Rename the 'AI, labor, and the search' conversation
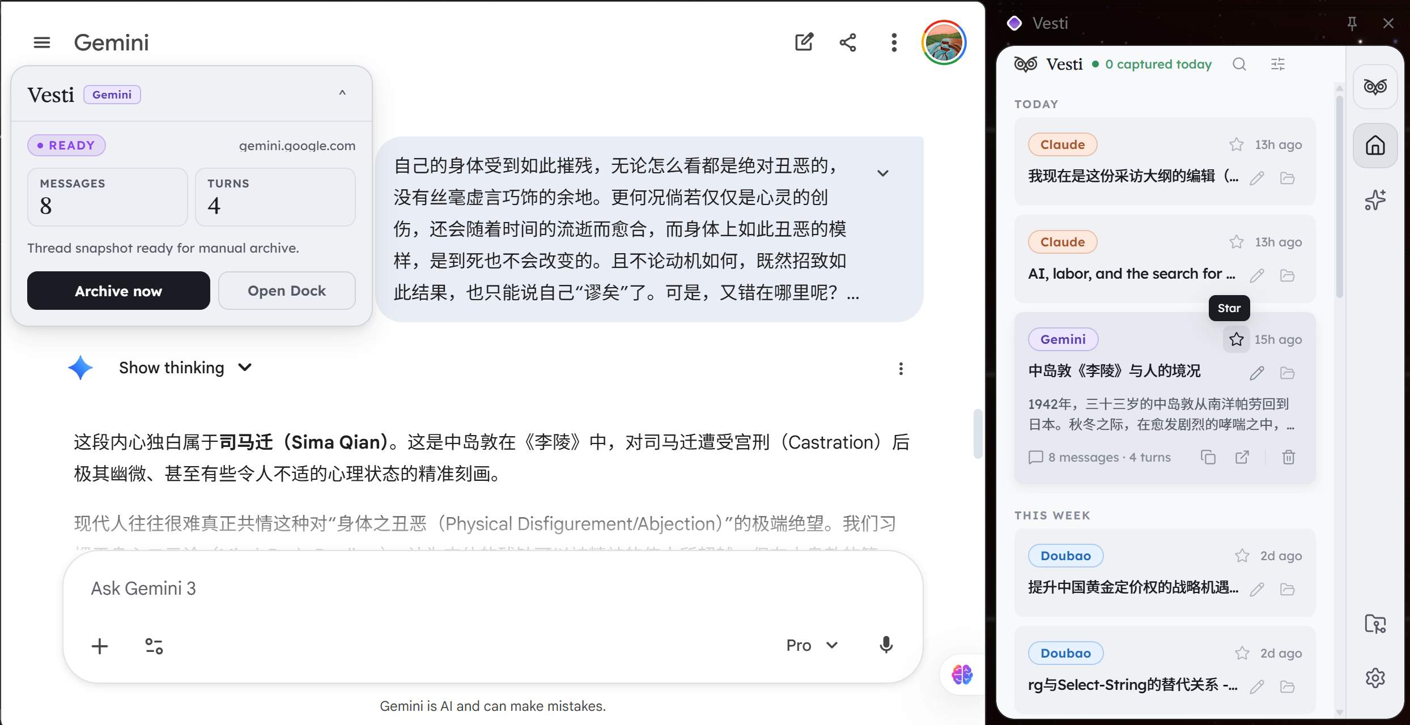Image resolution: width=1410 pixels, height=725 pixels. coord(1257,276)
